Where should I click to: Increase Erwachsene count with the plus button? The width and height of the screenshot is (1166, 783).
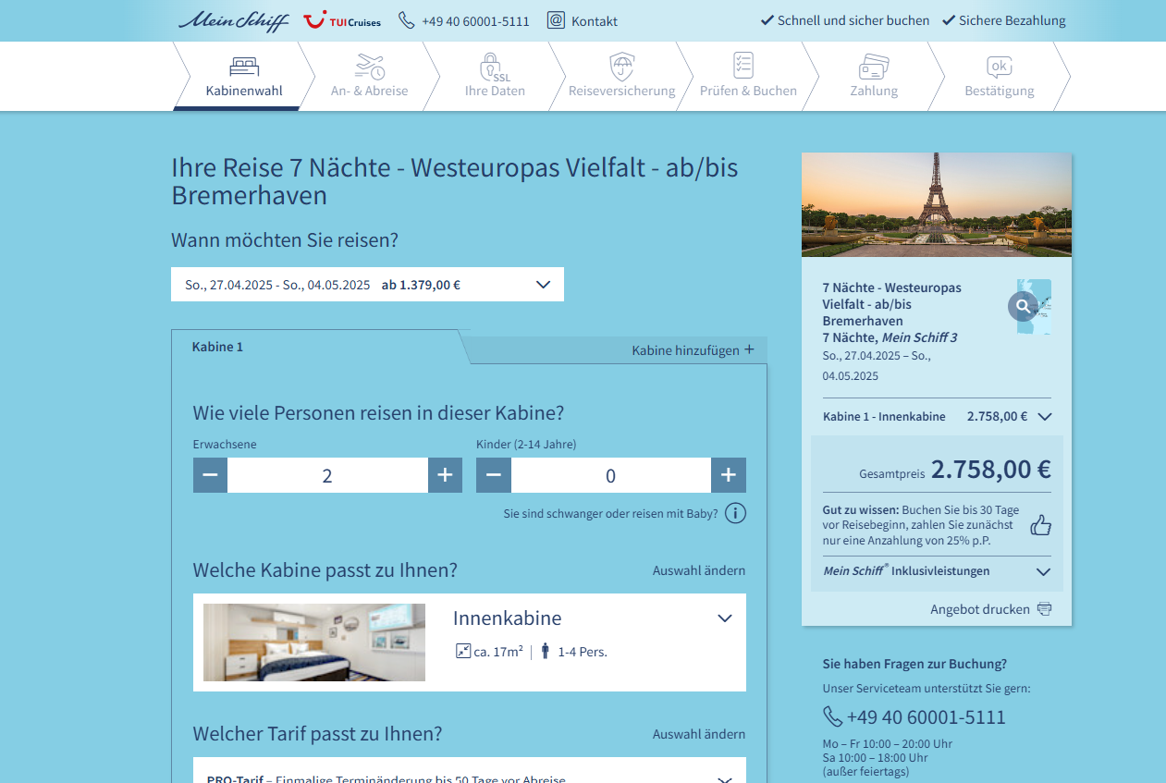tap(445, 474)
